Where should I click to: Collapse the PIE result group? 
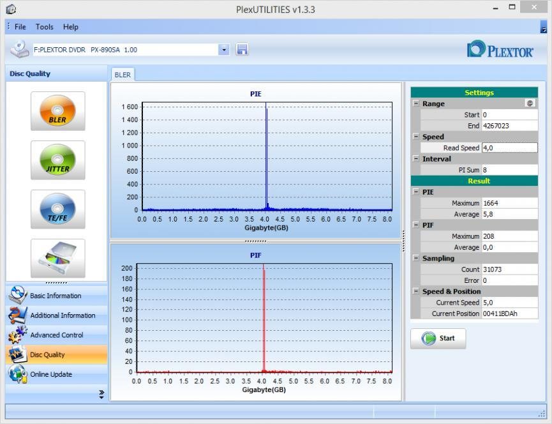pos(416,192)
